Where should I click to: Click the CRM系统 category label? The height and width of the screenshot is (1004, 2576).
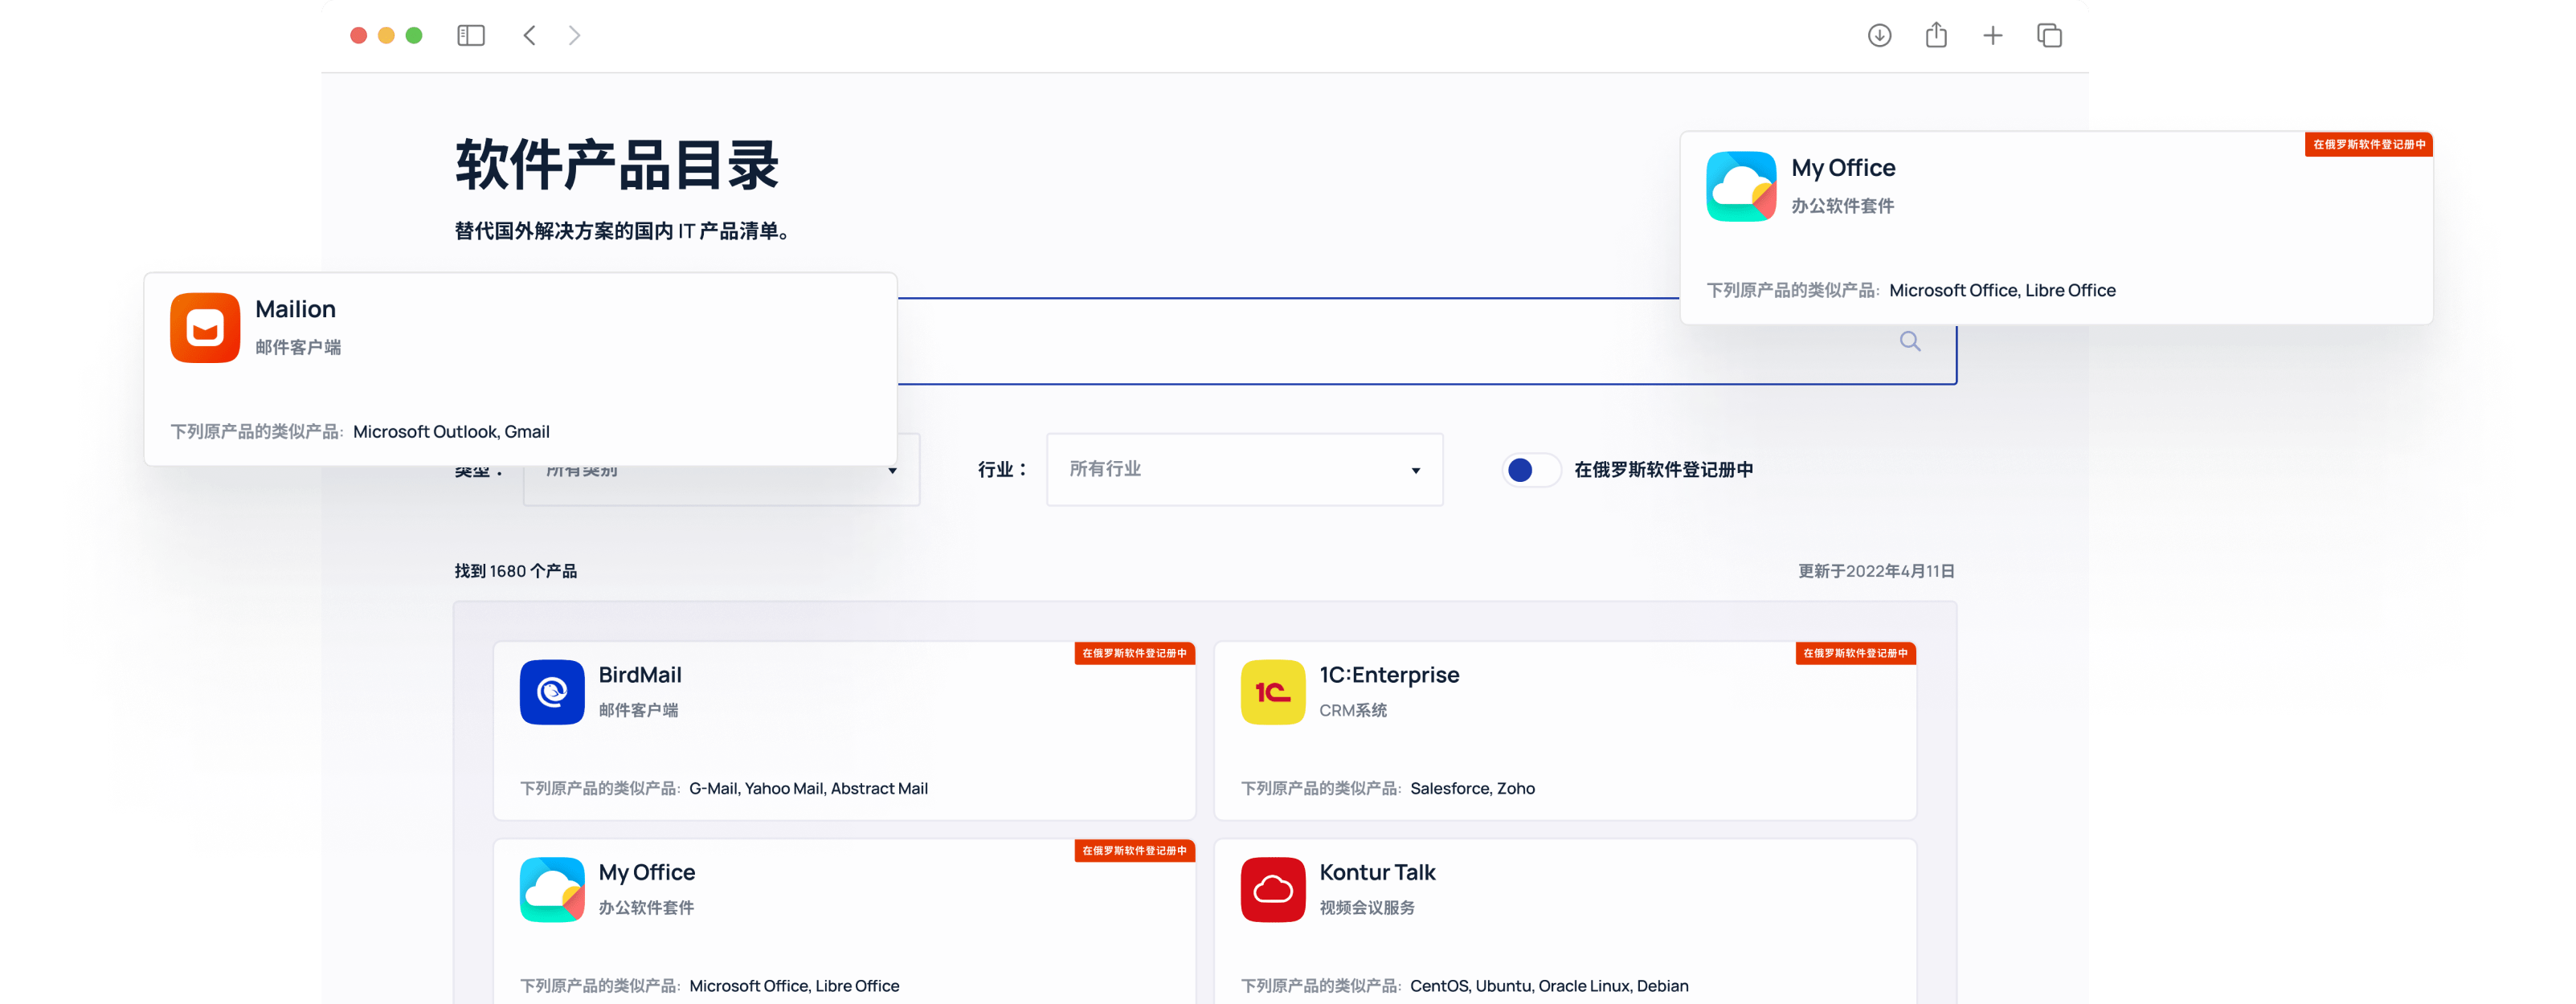[x=1353, y=710]
